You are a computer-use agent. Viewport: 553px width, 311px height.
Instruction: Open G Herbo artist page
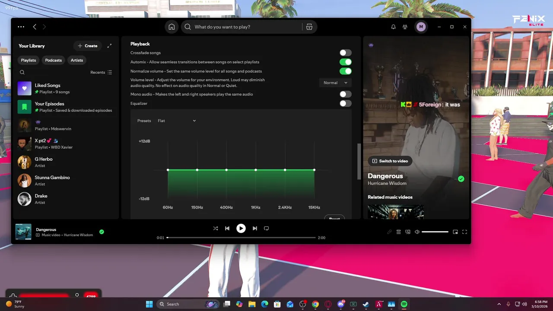coord(66,162)
